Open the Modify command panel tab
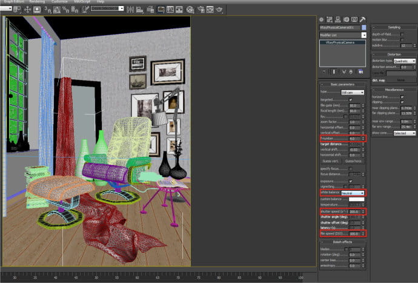This screenshot has height=283, width=418. click(330, 19)
